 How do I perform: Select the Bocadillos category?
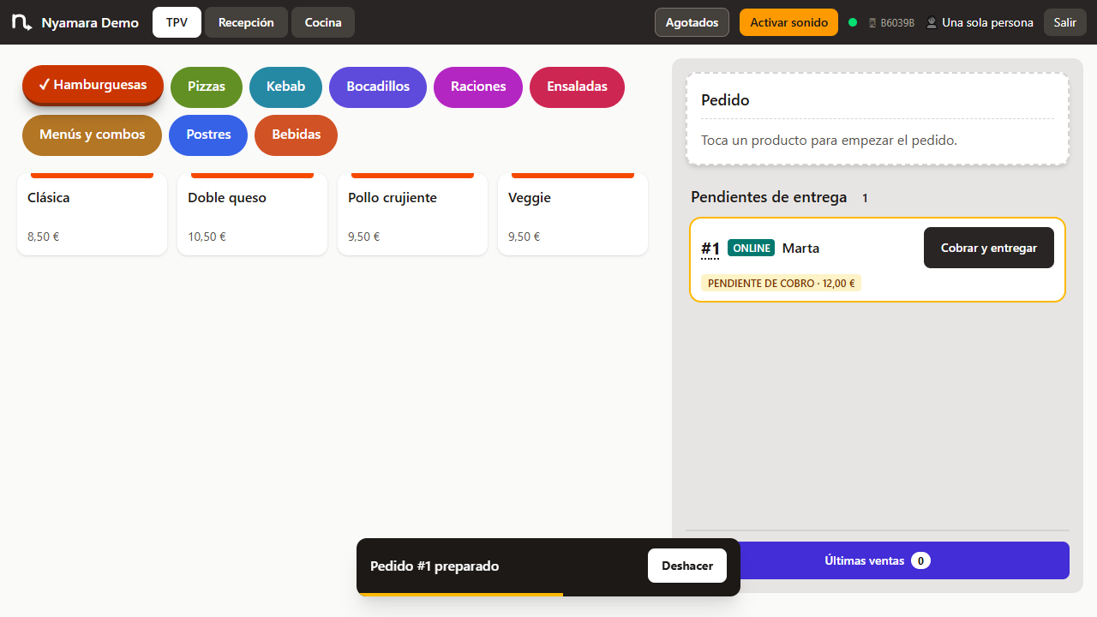coord(378,87)
